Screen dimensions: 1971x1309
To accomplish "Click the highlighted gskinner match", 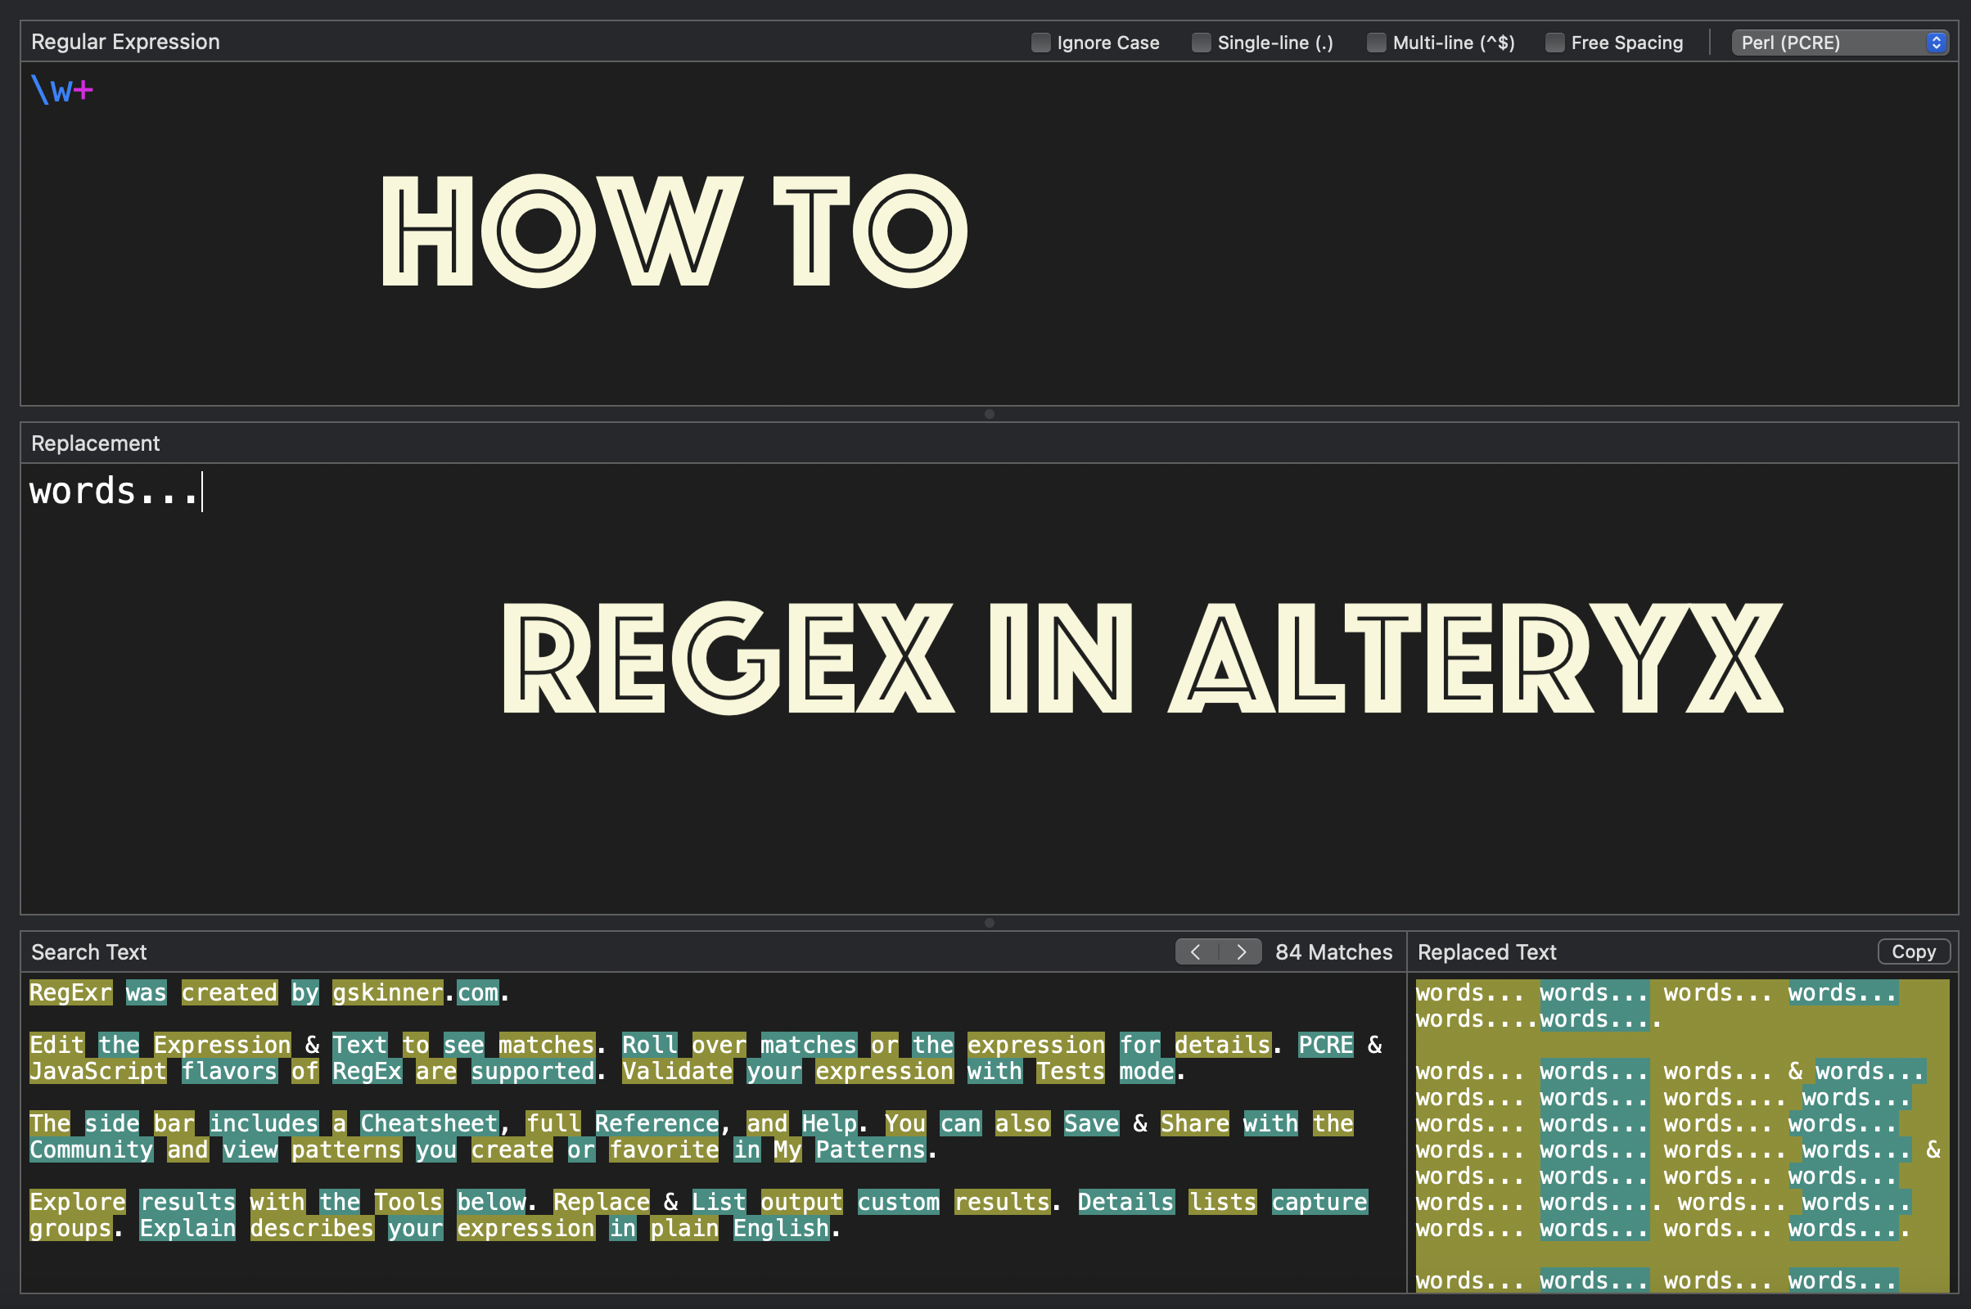I will click(x=386, y=992).
